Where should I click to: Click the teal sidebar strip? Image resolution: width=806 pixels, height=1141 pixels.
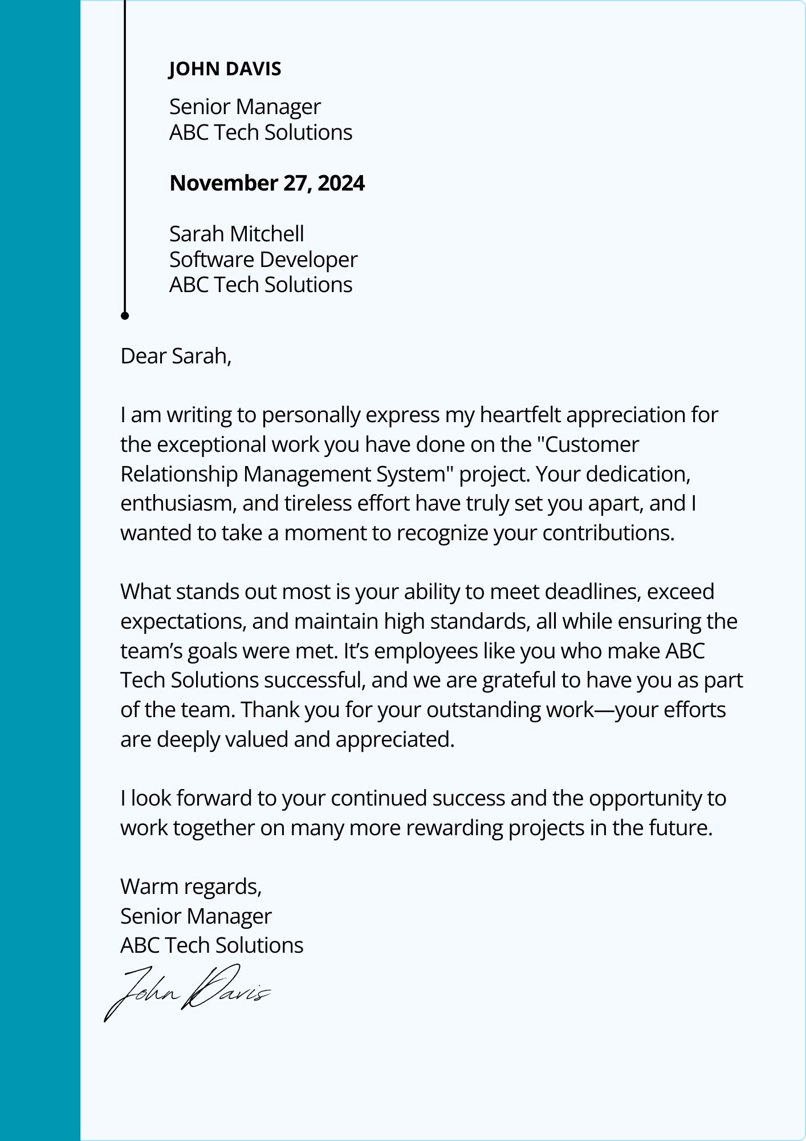40,570
